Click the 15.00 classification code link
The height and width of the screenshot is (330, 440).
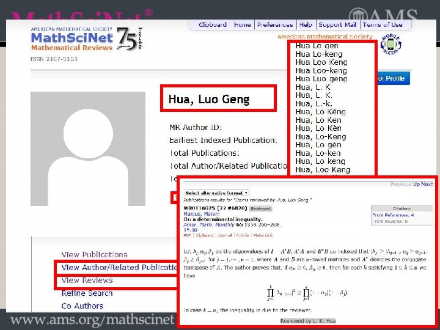point(190,230)
